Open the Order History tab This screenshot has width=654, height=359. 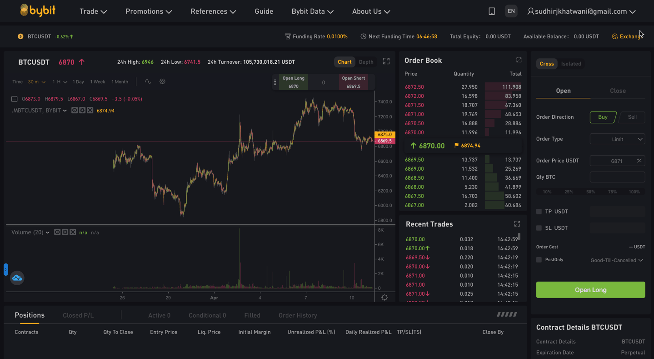click(298, 315)
